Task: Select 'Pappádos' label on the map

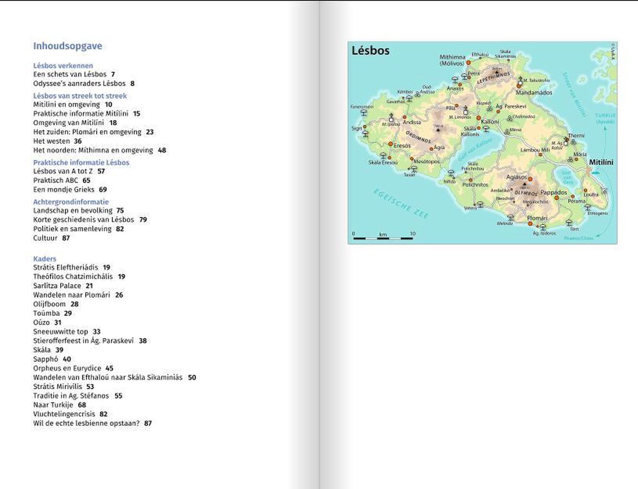Action: click(554, 193)
